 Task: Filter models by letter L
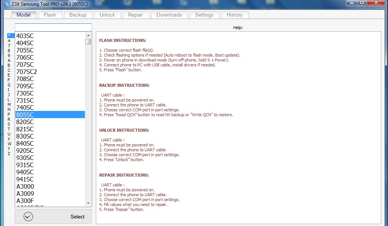click(x=9, y=100)
